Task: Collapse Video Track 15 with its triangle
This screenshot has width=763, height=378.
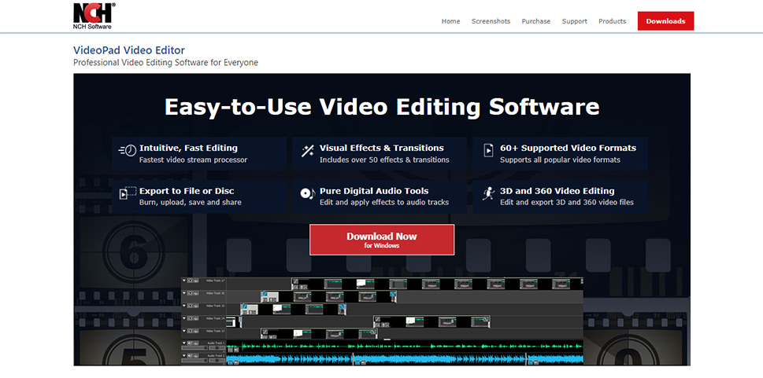Action: [184, 306]
